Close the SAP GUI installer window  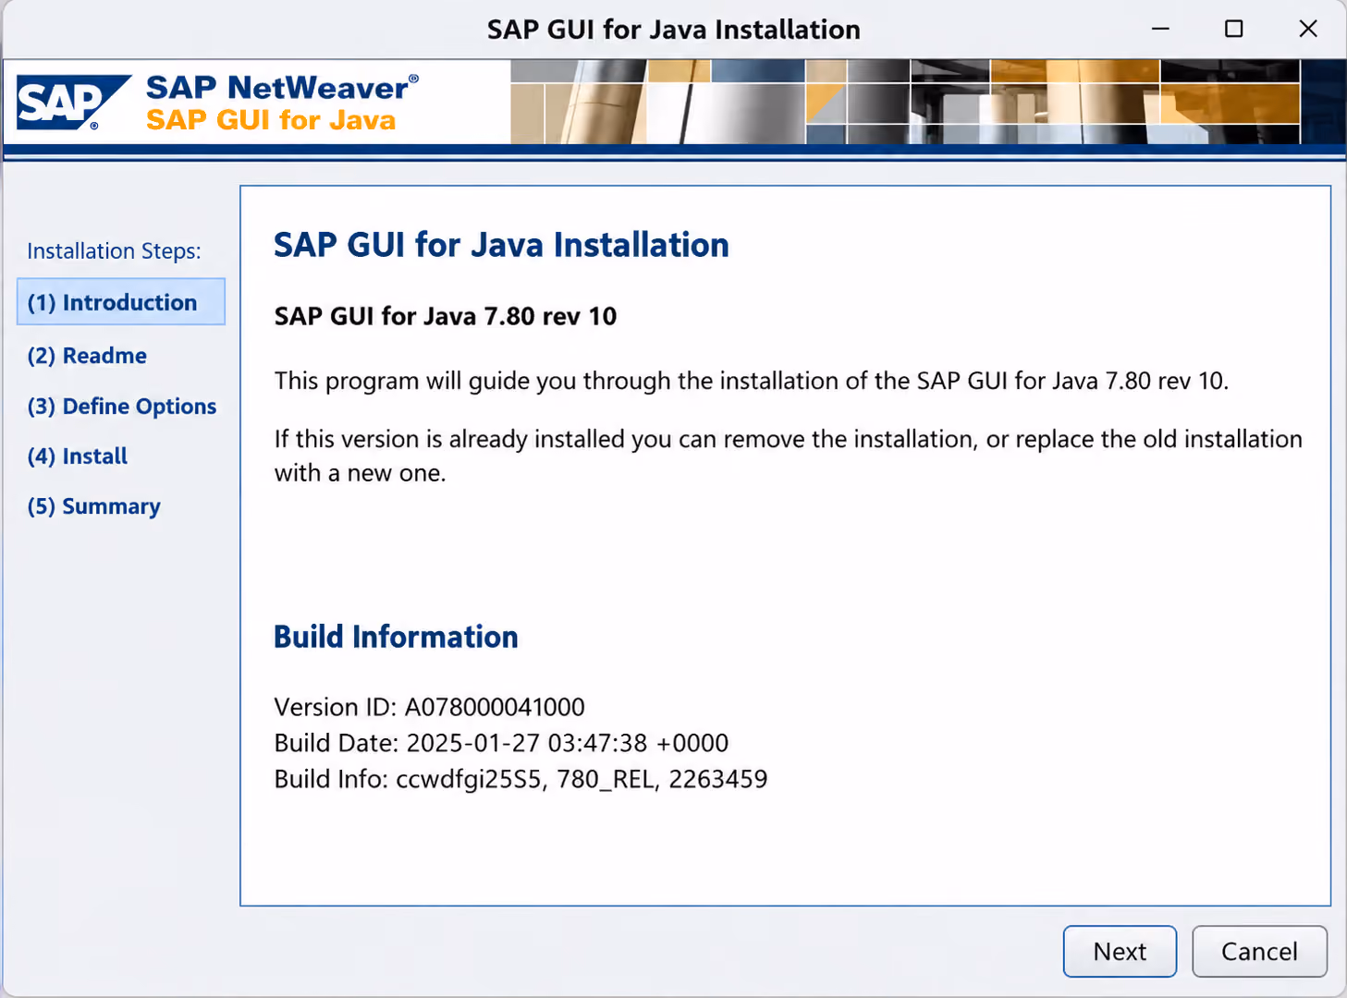click(1308, 29)
